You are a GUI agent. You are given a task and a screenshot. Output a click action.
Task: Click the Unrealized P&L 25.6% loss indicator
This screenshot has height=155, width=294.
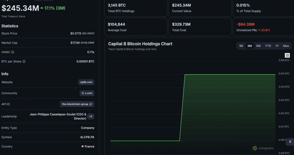[264, 30]
